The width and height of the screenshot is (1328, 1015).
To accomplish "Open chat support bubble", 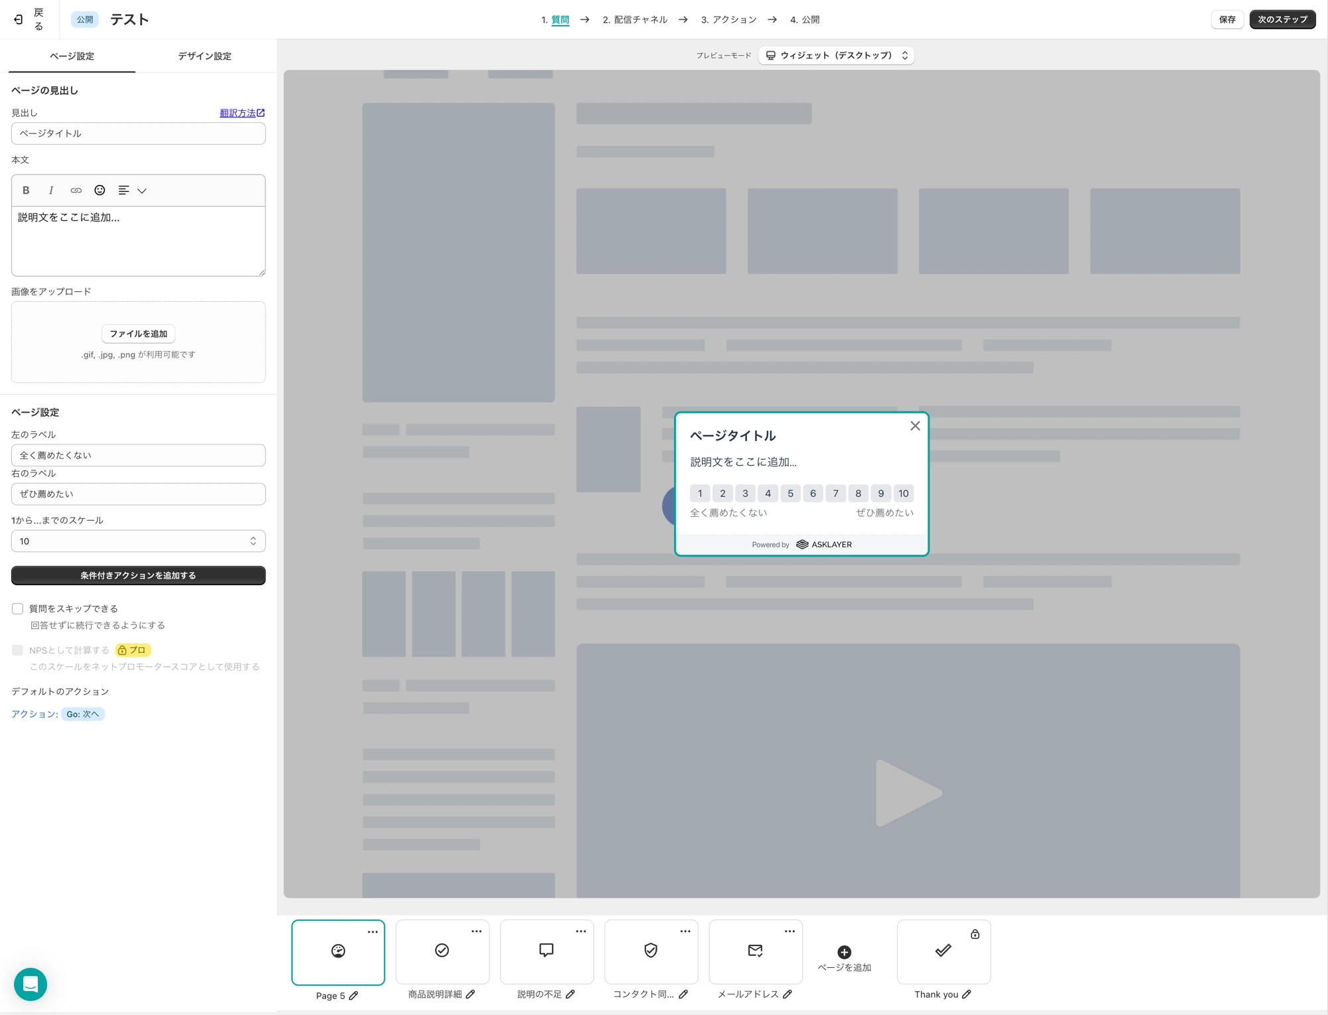I will pos(31,984).
